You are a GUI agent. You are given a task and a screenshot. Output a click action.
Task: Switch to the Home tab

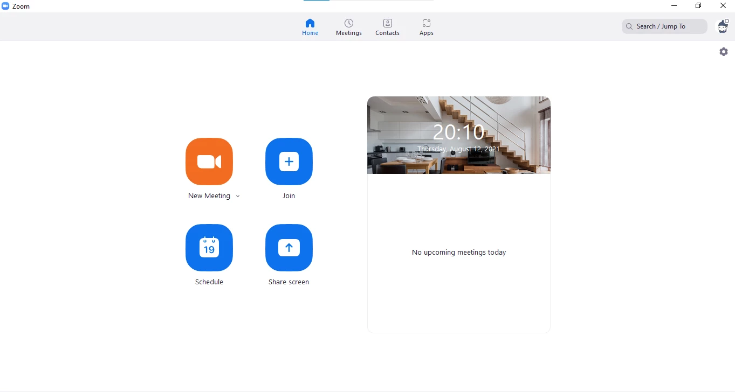pos(310,27)
